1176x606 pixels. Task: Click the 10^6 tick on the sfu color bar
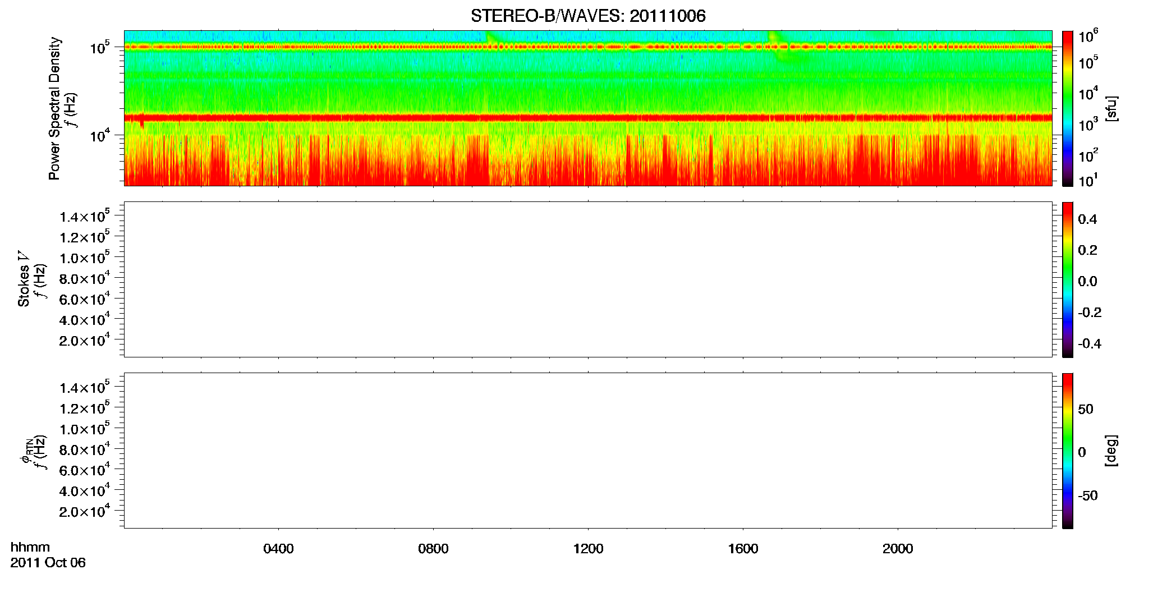pos(1088,37)
